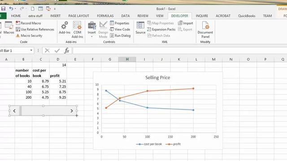Open Macro Security settings
The width and height of the screenshot is (287, 161).
(x=29, y=35)
